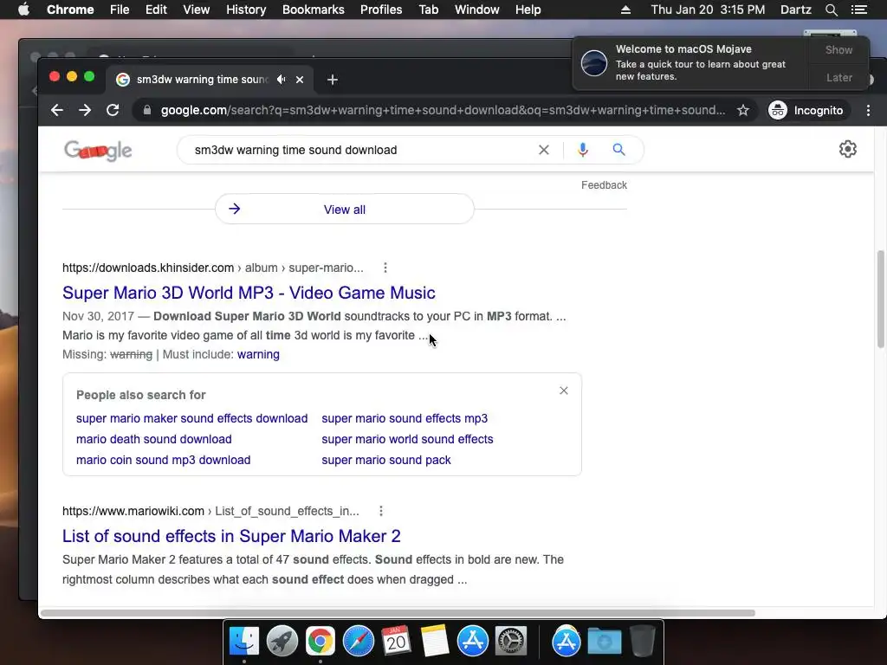The height and width of the screenshot is (665, 887).
Task: Click the Must include warning link
Action: pyautogui.click(x=258, y=354)
